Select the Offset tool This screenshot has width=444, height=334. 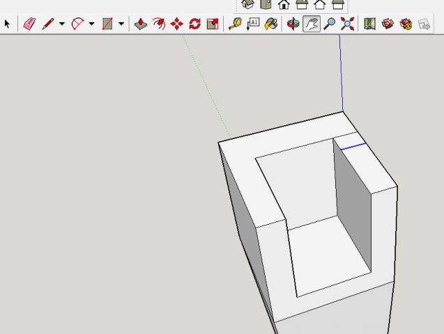pos(159,24)
